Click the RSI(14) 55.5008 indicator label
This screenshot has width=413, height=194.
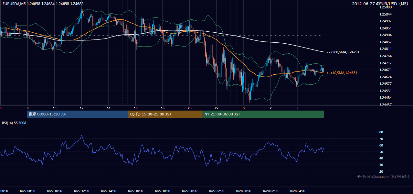point(14,123)
